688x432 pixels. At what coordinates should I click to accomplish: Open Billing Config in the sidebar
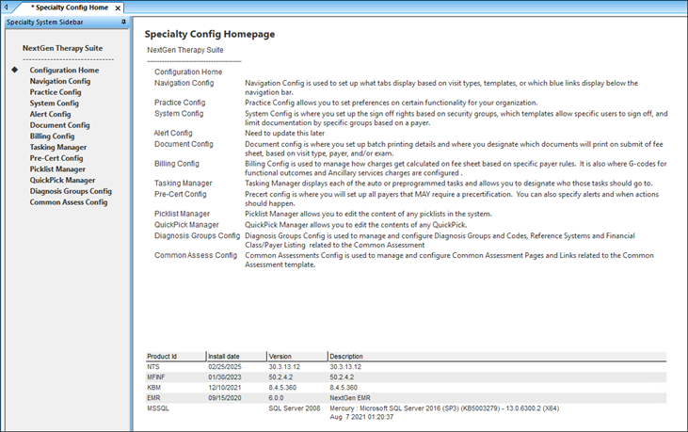pyautogui.click(x=52, y=136)
